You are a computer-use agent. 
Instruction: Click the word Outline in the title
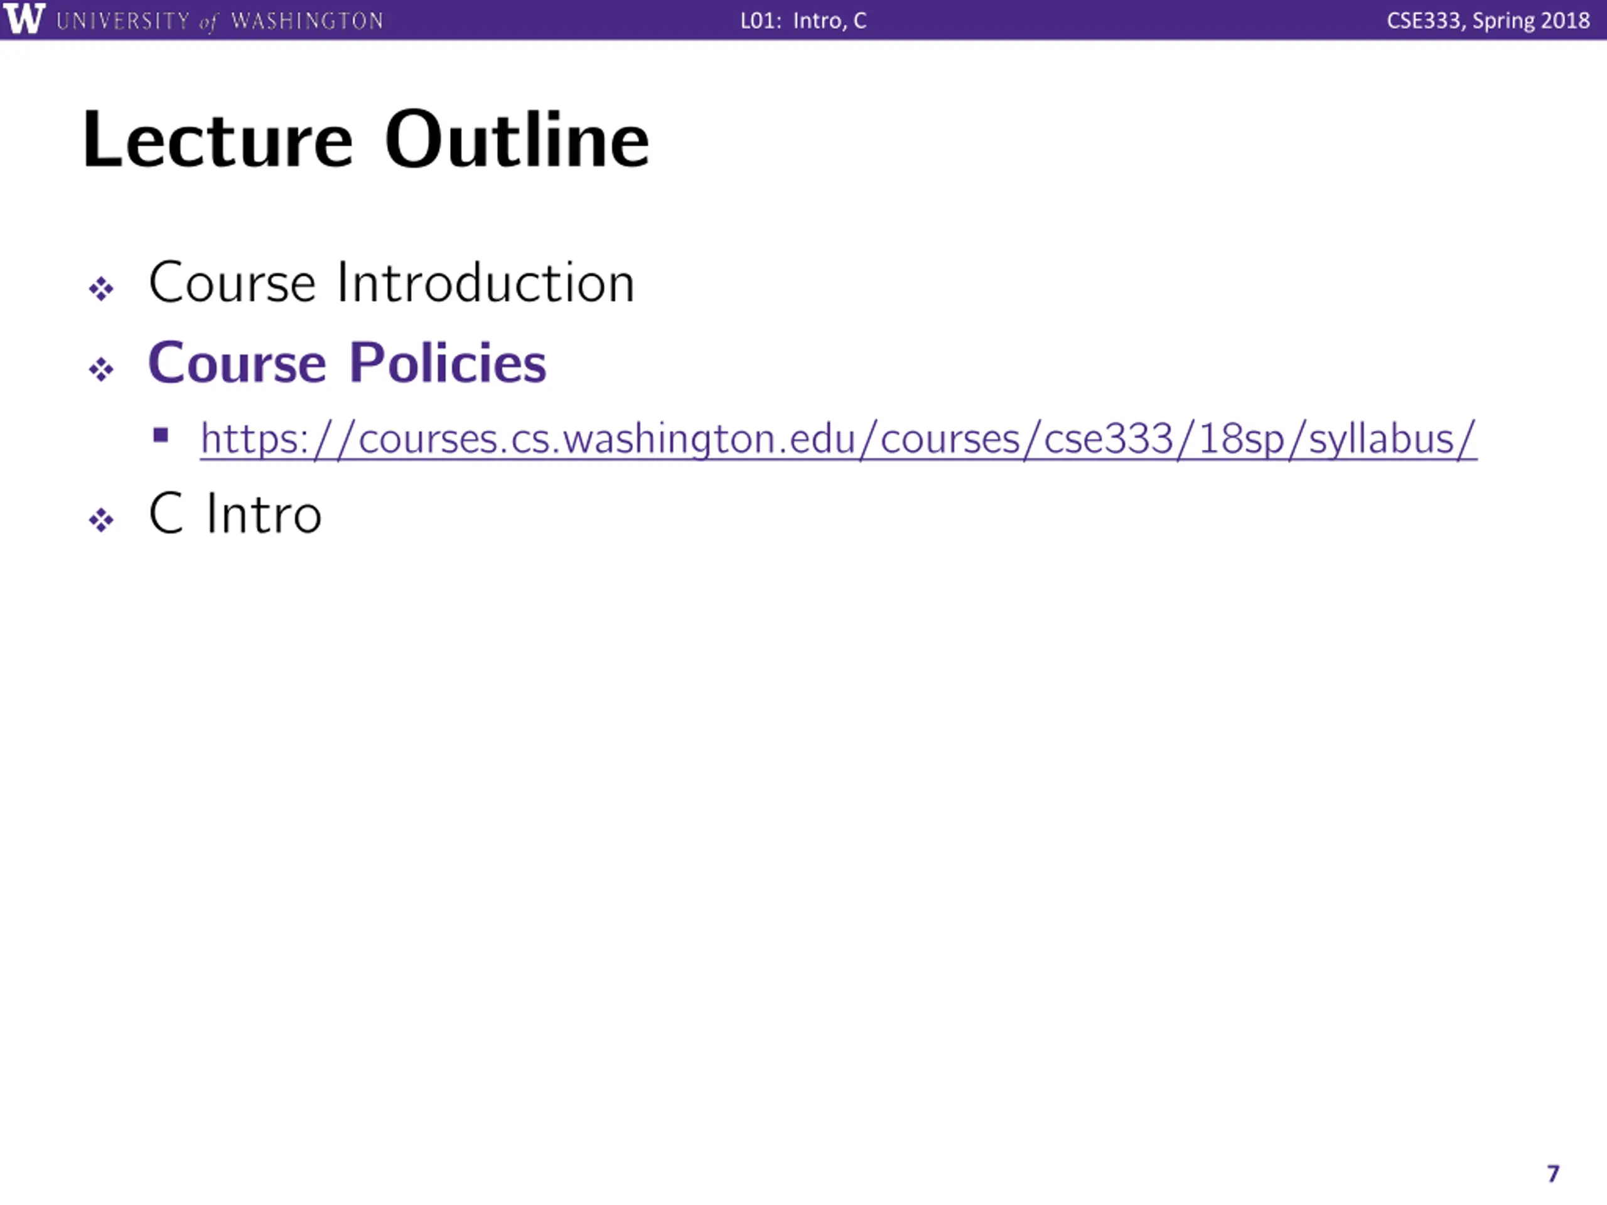click(517, 139)
